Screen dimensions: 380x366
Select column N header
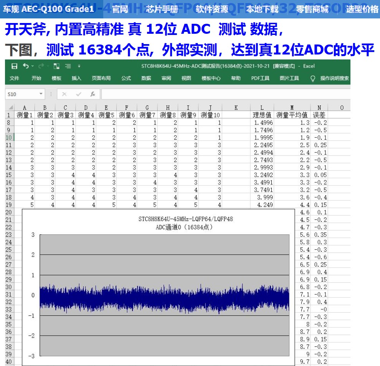pyautogui.click(x=319, y=107)
